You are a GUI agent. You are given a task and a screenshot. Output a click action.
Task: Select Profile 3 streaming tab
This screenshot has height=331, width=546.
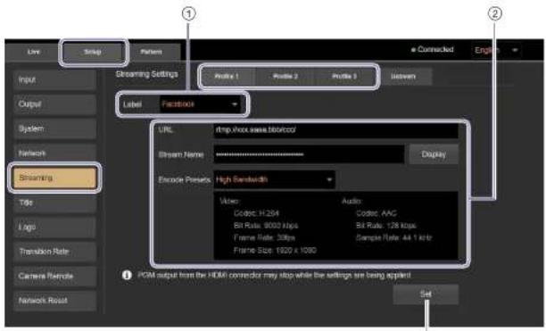click(x=344, y=76)
